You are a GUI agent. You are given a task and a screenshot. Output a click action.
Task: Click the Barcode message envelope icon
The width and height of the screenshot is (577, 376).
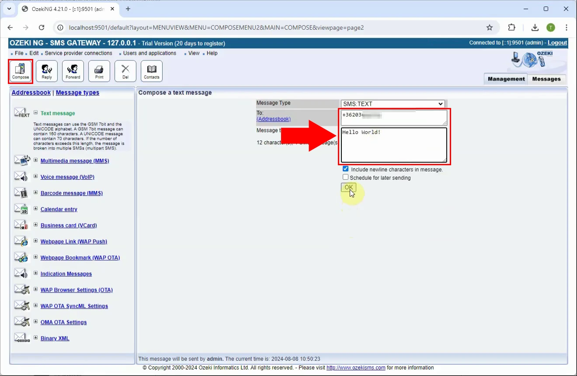point(21,193)
